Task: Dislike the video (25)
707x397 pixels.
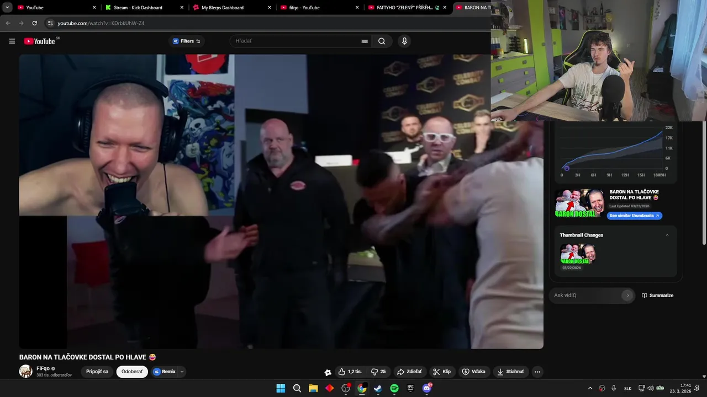Action: click(378, 372)
